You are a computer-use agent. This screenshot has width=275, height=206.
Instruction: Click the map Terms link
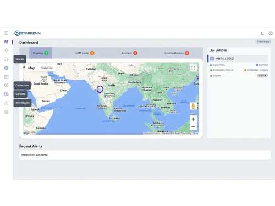(195, 133)
